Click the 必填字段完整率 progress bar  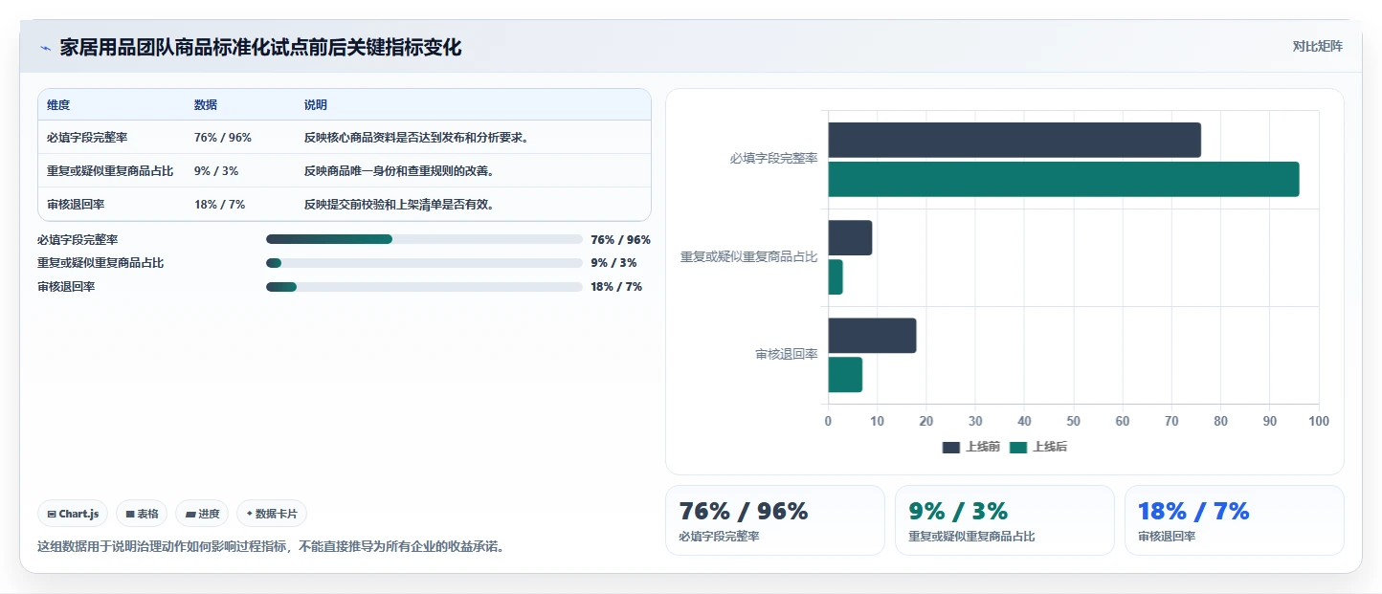[424, 239]
